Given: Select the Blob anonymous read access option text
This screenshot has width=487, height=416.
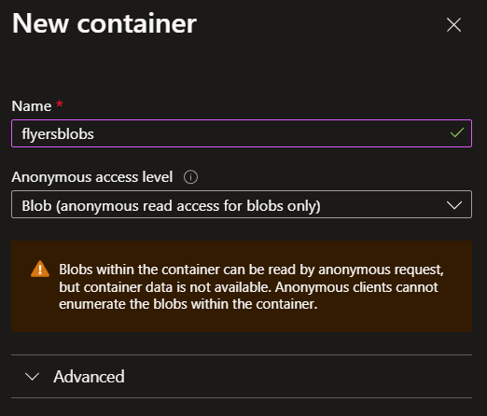Looking at the screenshot, I should point(171,206).
